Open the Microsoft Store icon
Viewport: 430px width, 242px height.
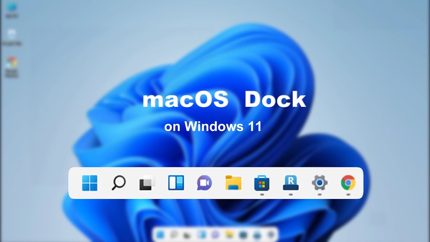(x=262, y=183)
